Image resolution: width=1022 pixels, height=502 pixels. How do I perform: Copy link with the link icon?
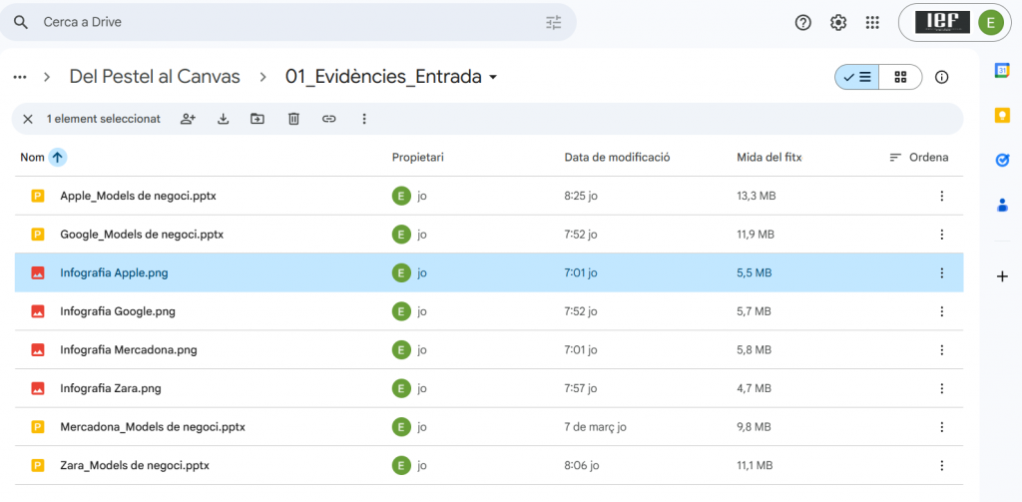(x=328, y=119)
